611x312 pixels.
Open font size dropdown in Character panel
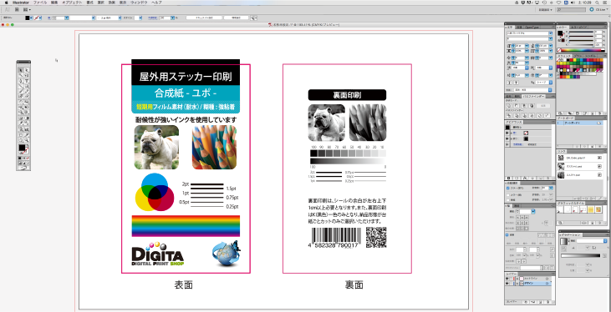[x=527, y=46]
